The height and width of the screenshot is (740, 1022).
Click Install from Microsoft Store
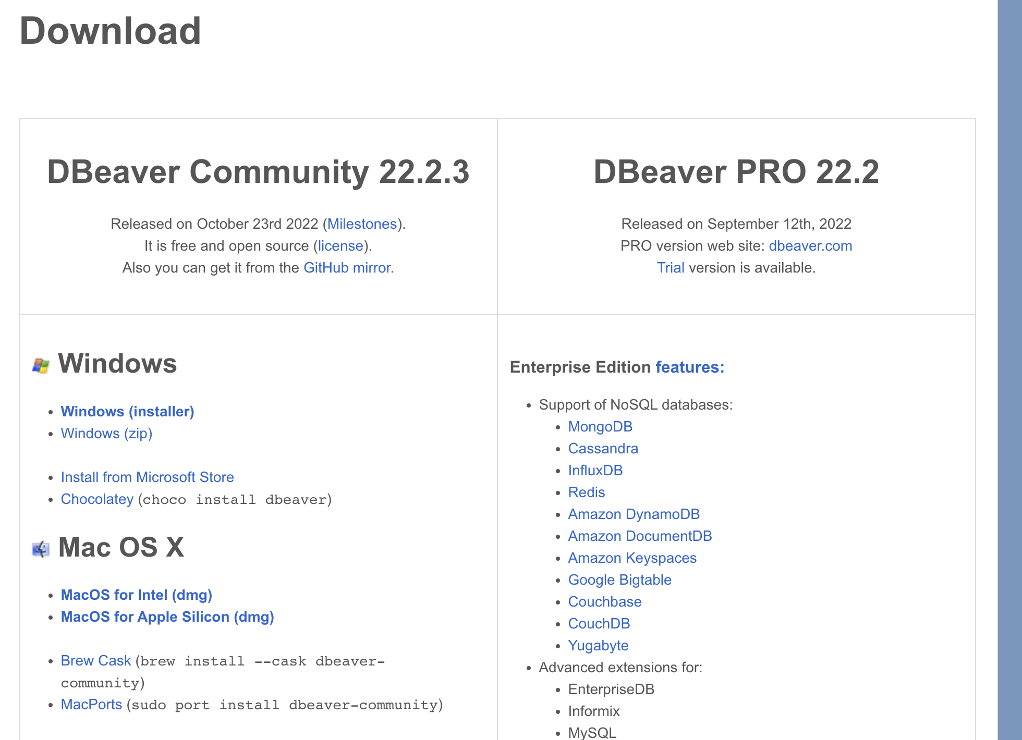click(x=147, y=477)
